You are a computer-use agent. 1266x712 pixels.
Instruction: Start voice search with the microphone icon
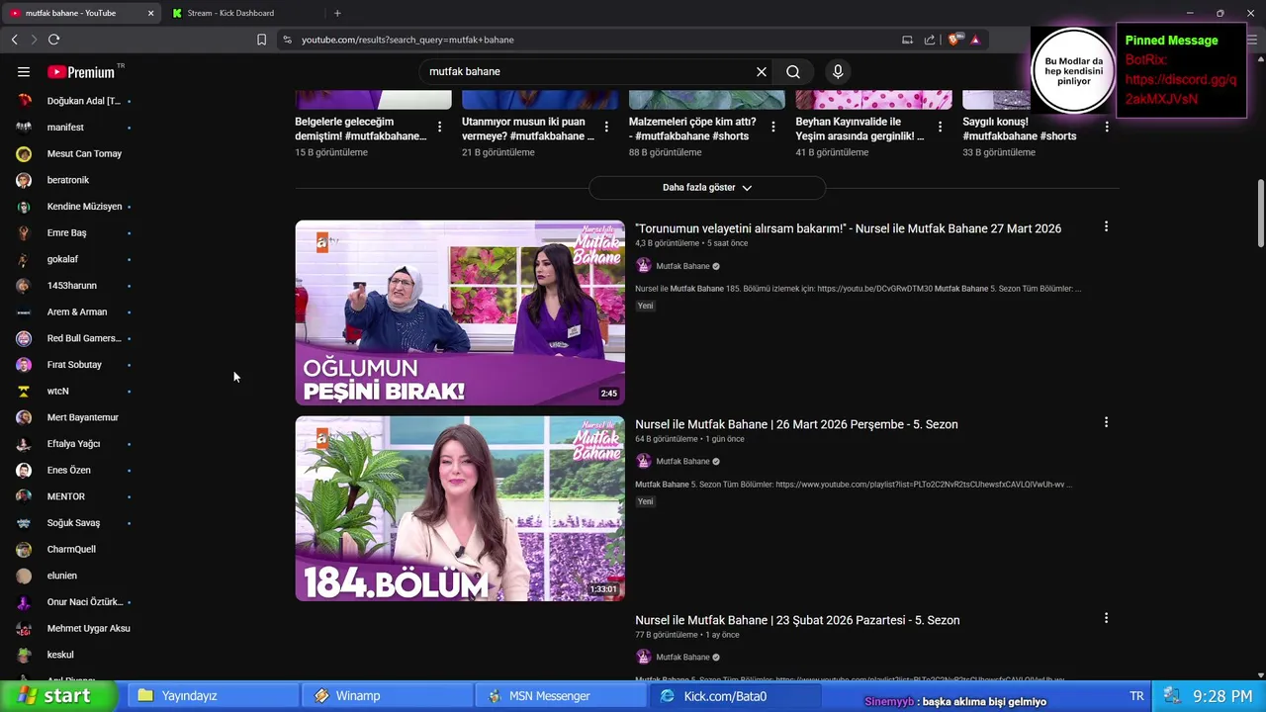point(838,71)
